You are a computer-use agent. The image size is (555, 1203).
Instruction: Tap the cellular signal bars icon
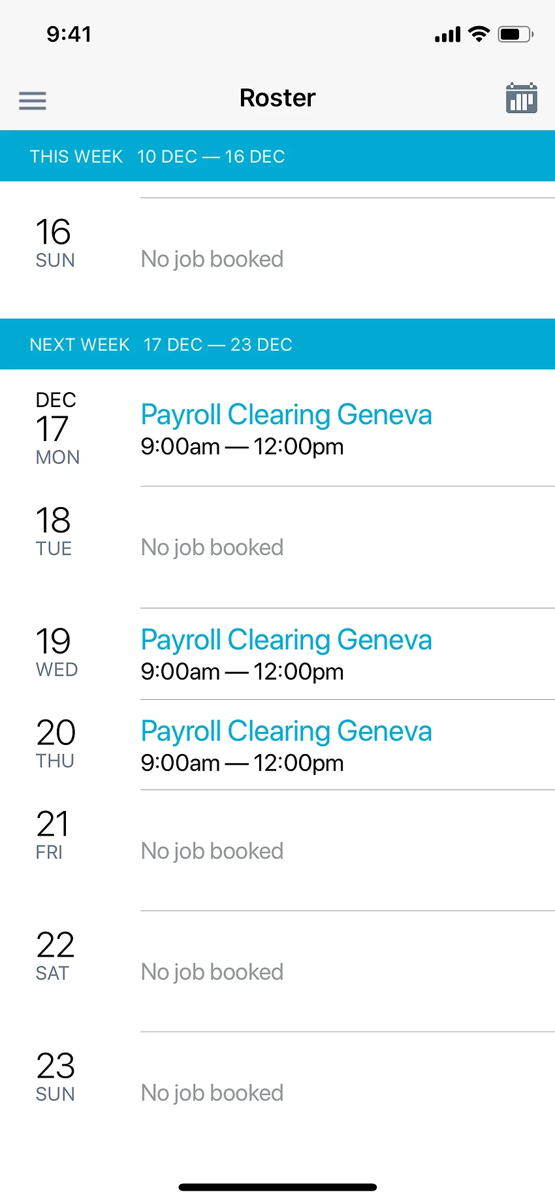tap(447, 35)
